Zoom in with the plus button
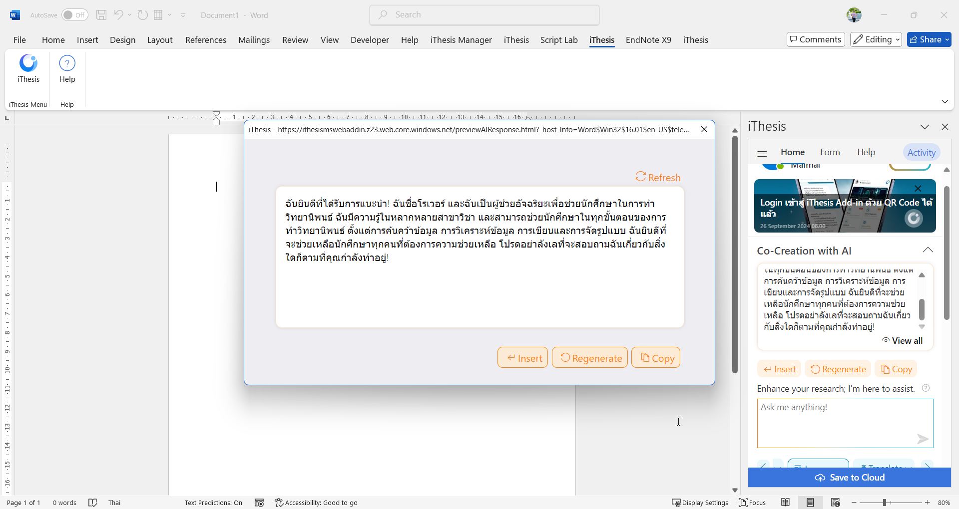Image resolution: width=959 pixels, height=509 pixels. [928, 503]
